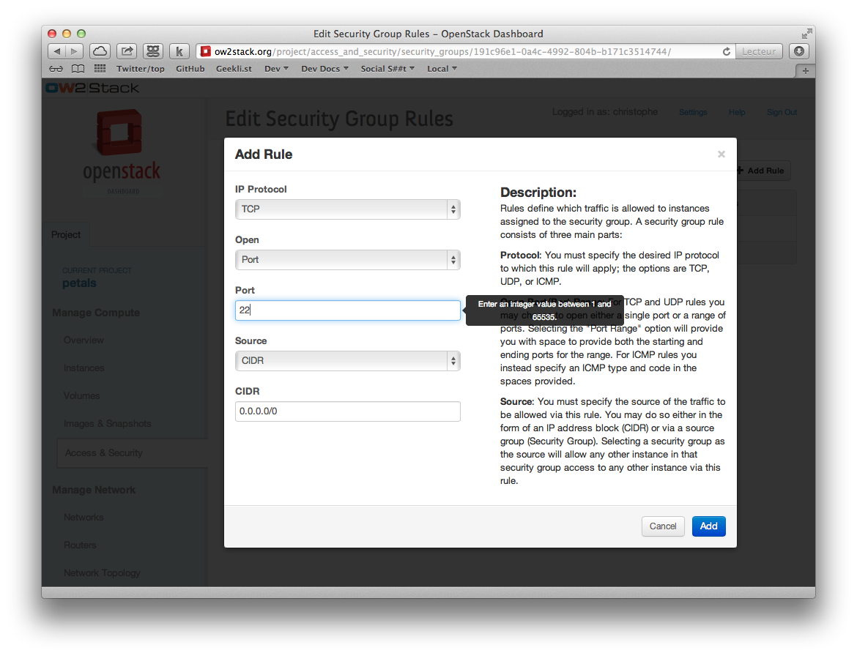This screenshot has height=656, width=857.
Task: Open the Downloads icon in toolbar
Action: click(x=799, y=51)
